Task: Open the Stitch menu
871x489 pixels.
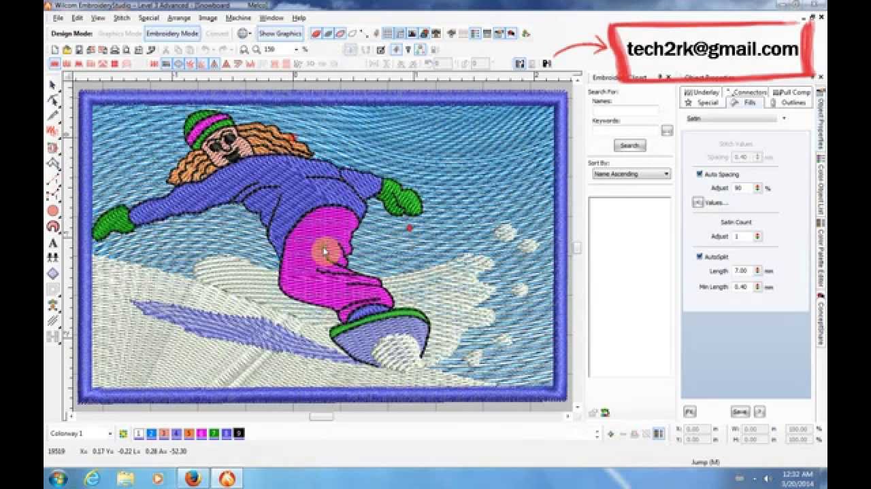Action: point(122,18)
